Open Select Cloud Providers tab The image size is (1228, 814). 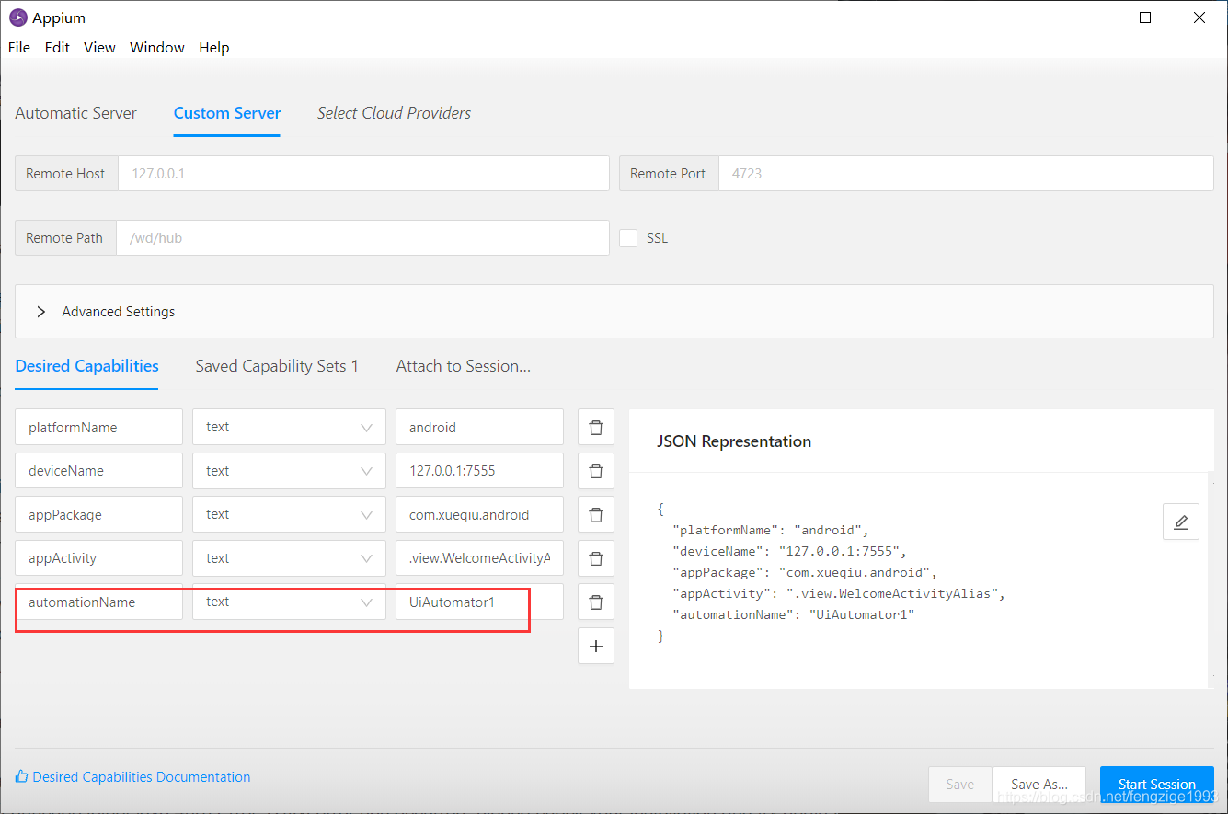click(x=394, y=113)
